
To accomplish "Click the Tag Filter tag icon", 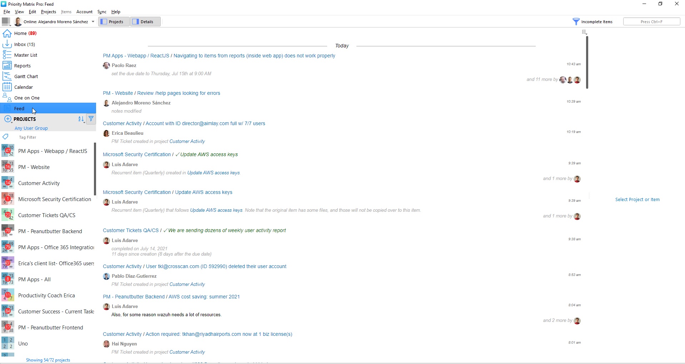I will [5, 137].
